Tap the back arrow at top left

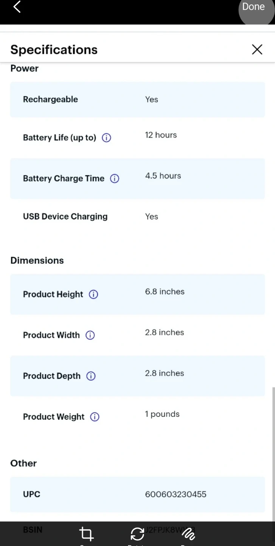click(x=17, y=7)
